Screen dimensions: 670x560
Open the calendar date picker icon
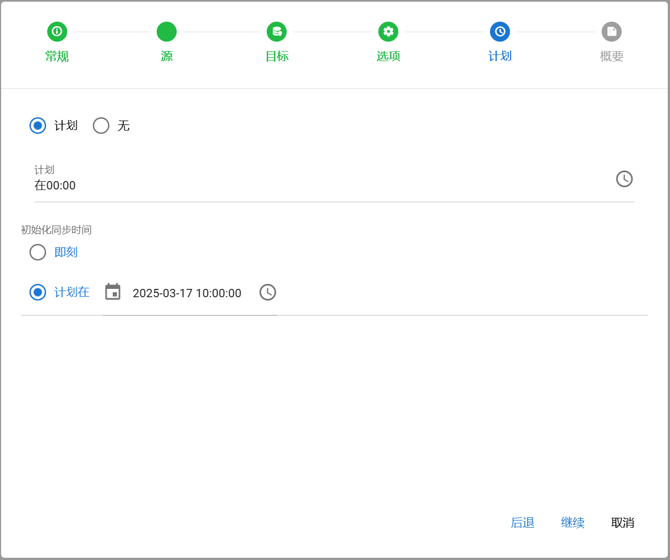[113, 292]
